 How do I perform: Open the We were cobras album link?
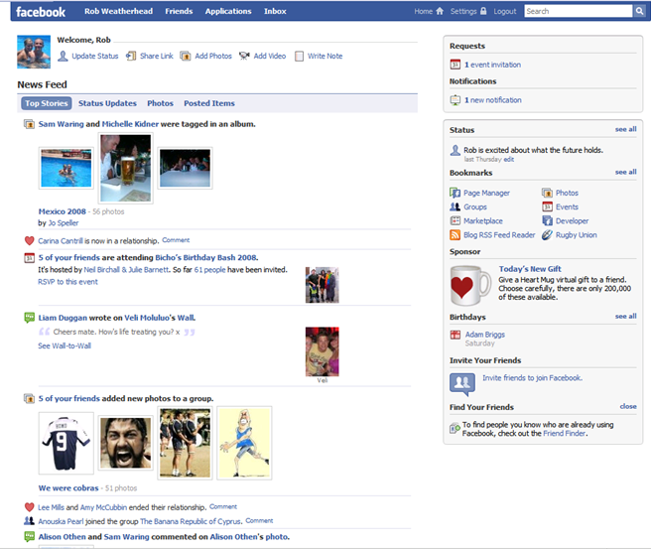click(68, 488)
